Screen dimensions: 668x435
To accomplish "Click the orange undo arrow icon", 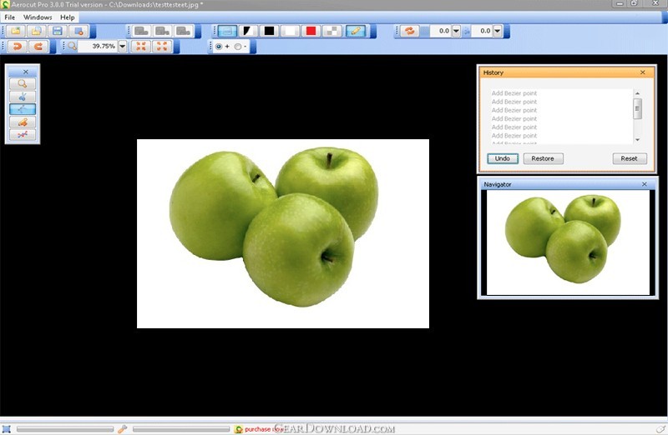I will (16, 47).
